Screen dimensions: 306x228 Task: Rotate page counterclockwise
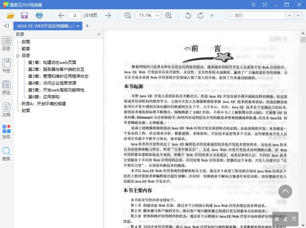coord(188,15)
